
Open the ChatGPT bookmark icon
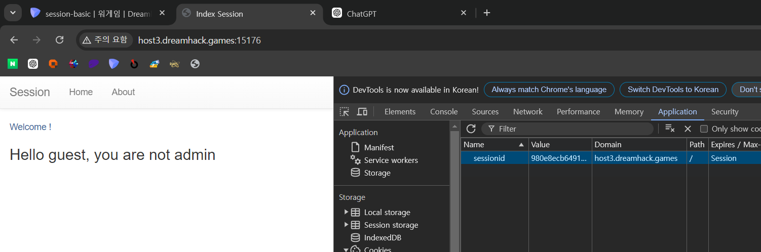point(33,64)
